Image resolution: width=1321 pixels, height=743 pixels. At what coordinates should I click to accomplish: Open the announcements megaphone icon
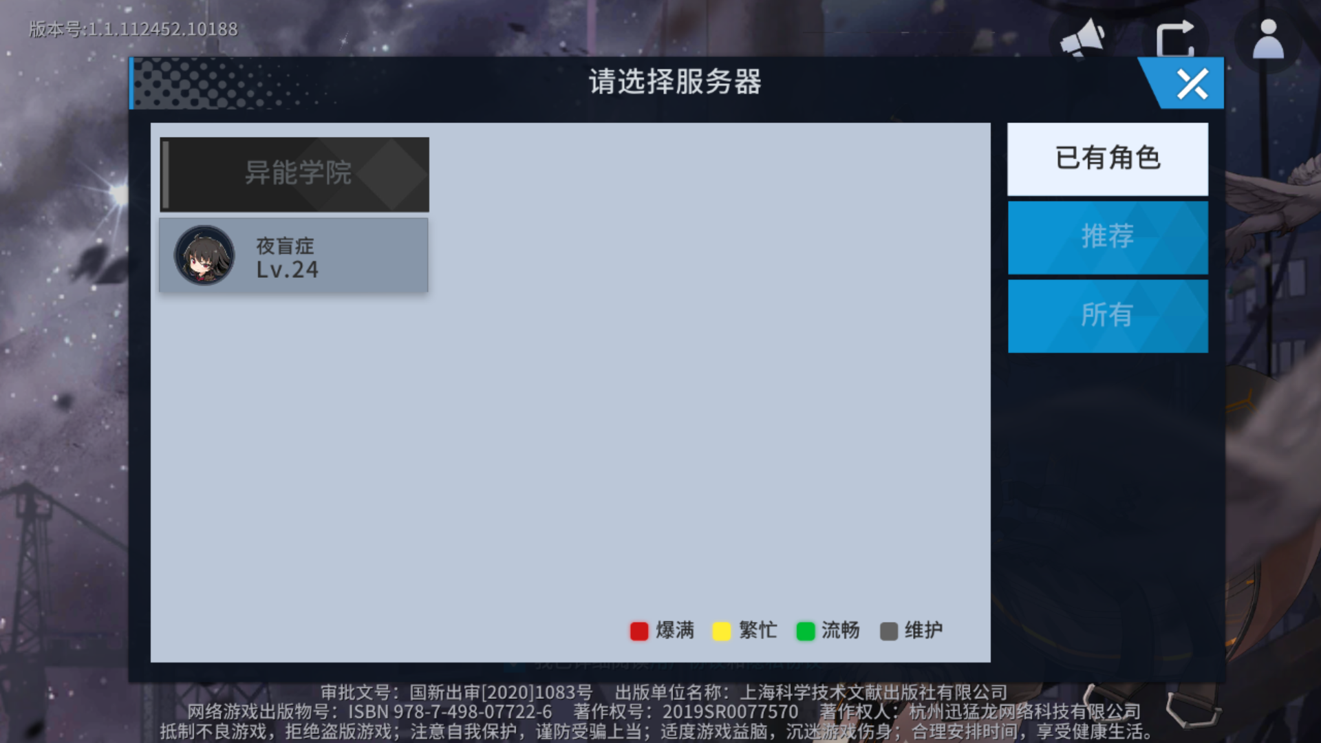tap(1082, 39)
